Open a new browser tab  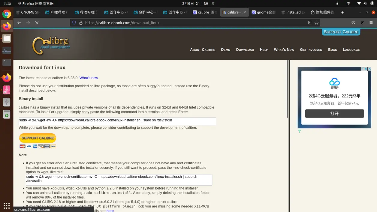342,12
